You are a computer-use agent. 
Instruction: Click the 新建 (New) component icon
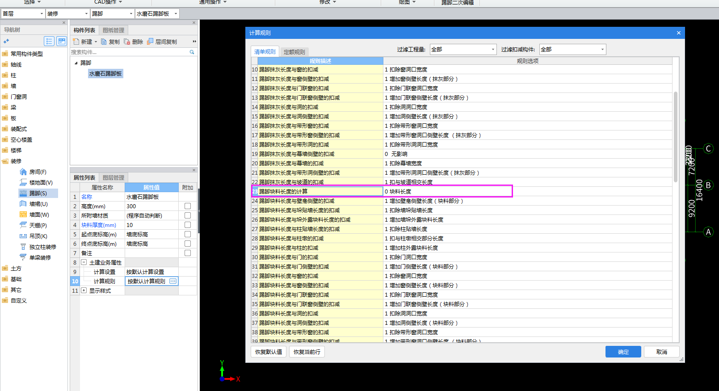coord(76,42)
